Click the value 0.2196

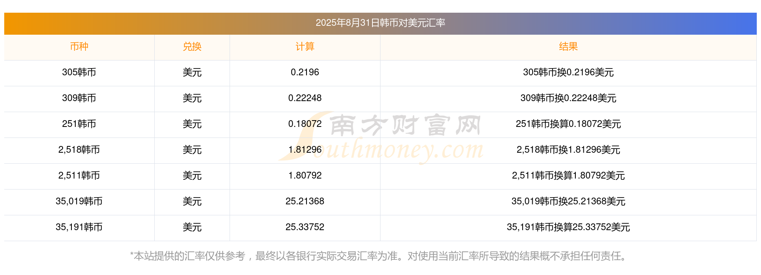305,72
